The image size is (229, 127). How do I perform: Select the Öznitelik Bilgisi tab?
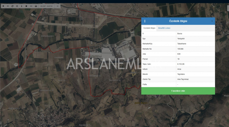pos(149,28)
